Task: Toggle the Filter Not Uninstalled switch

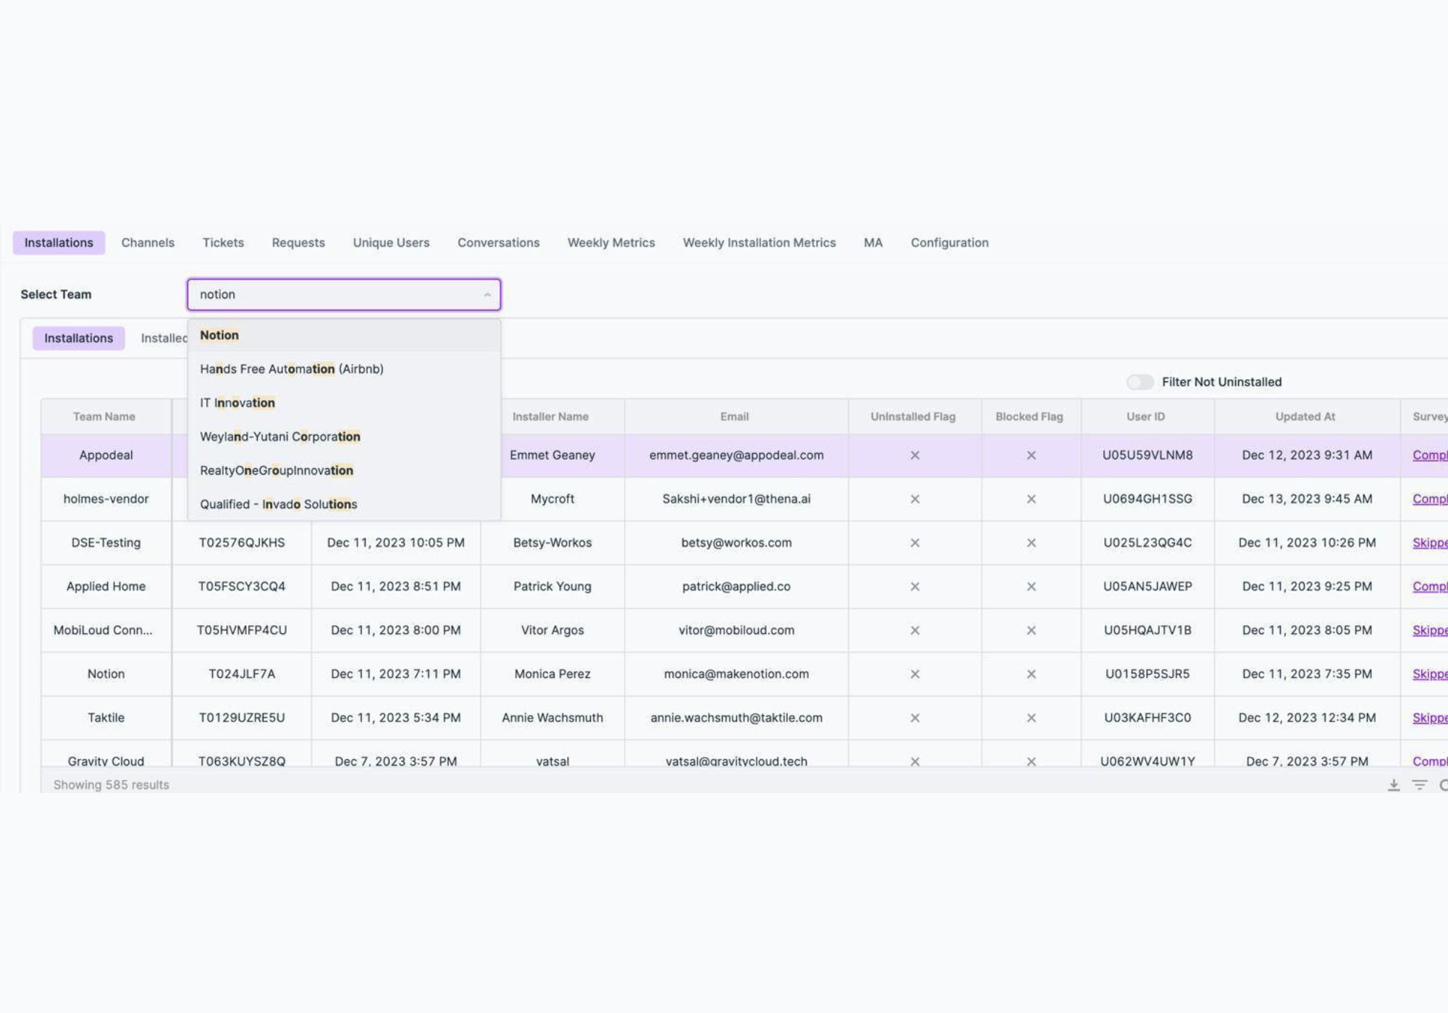Action: pos(1140,382)
